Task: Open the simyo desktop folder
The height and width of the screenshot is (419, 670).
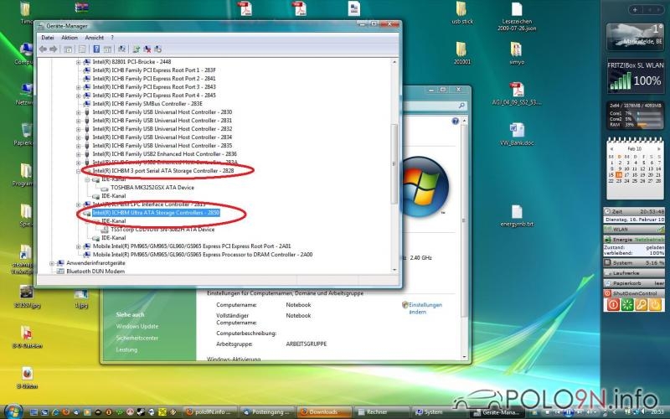Action: (x=517, y=53)
